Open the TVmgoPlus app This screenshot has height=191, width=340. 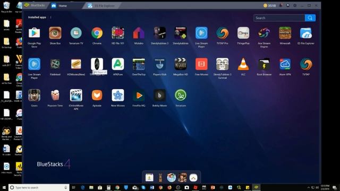click(x=243, y=33)
